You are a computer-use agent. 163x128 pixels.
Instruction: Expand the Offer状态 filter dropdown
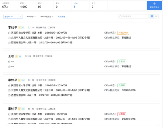click(x=31, y=17)
